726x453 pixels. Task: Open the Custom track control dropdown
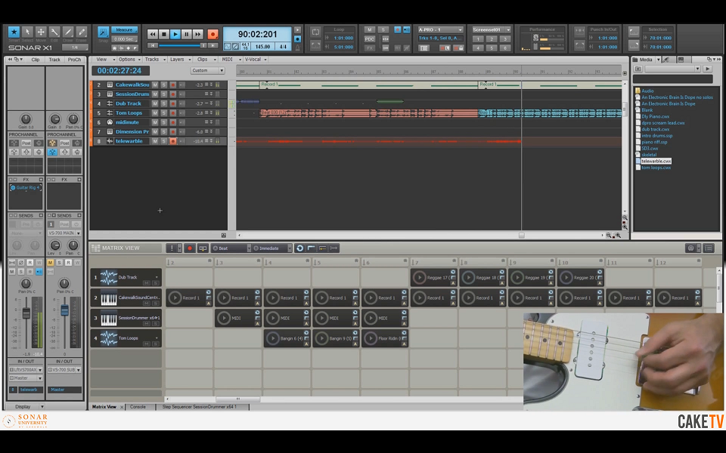point(208,70)
